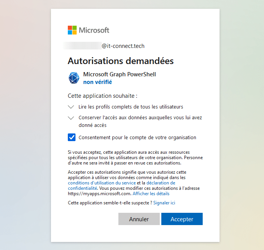Click the 'Afficher les détails' link
Screen dimensions: 264x250
pyautogui.click(x=151, y=194)
